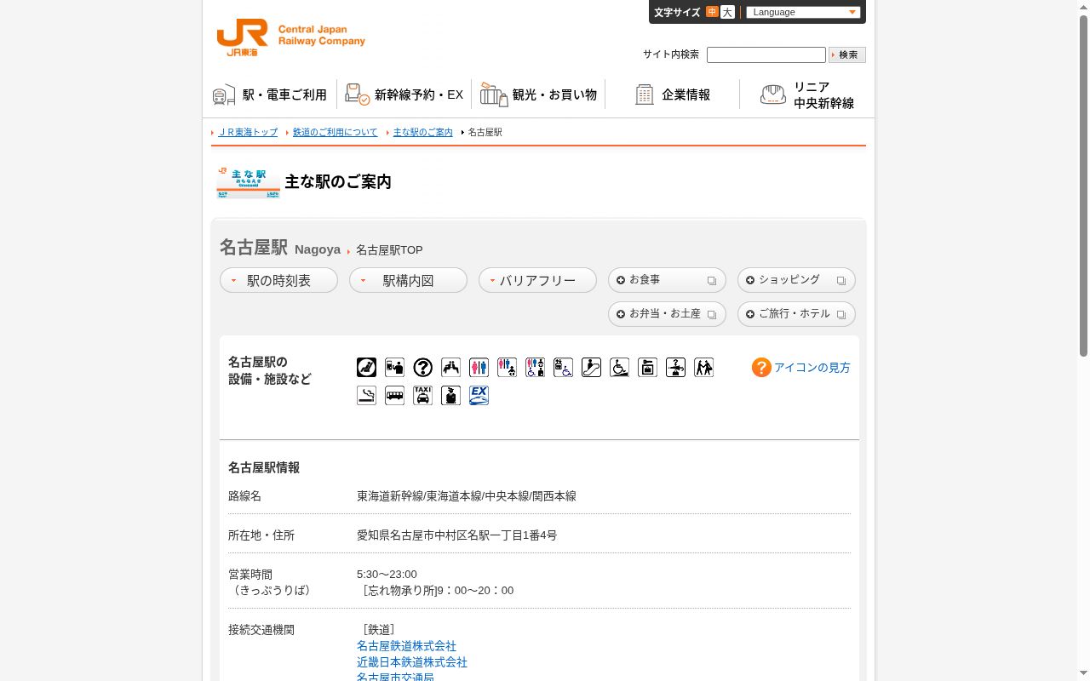
Task: Click the coin locker icon
Action: (647, 368)
